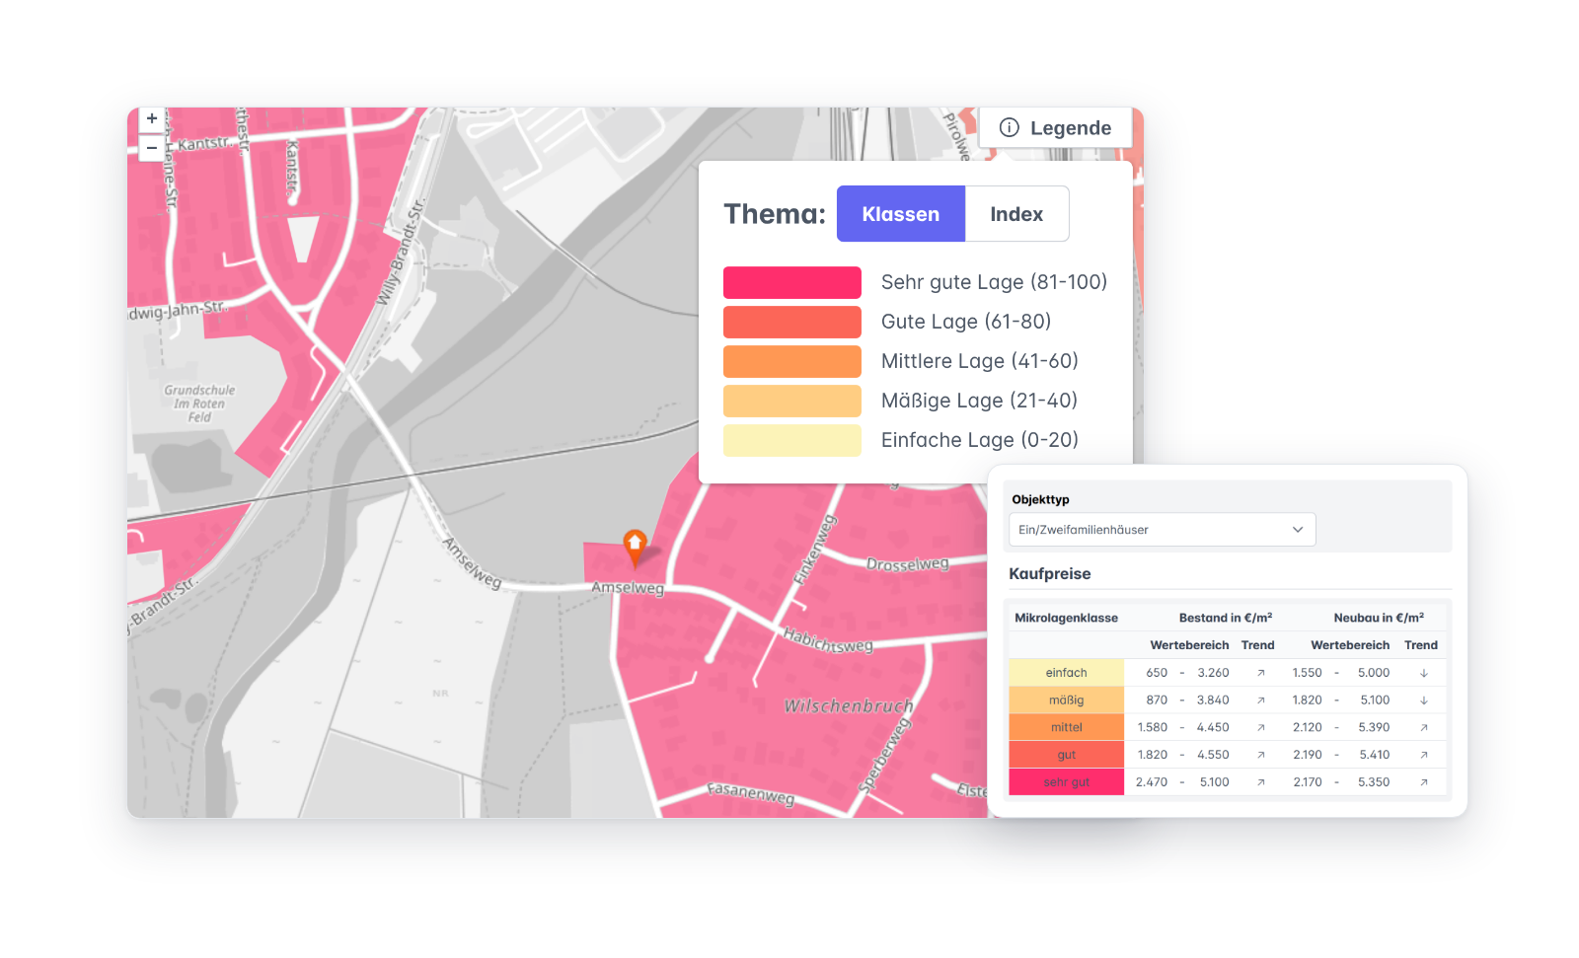Click the Mäßige Lage color swatch
Image resolution: width=1579 pixels, height=958 pixels.
point(791,401)
